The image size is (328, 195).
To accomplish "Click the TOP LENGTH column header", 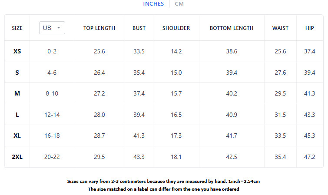I will 99,28.
